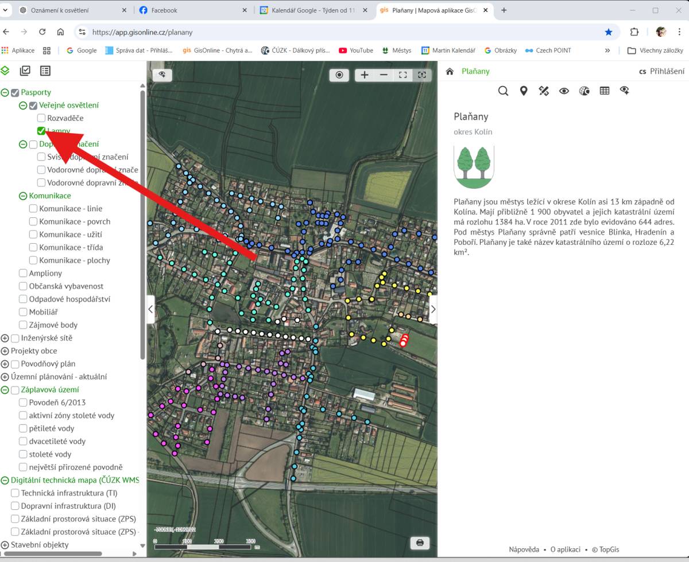Viewport: 689px width, 562px height.
Task: Open the measure and draw tool
Action: click(544, 91)
